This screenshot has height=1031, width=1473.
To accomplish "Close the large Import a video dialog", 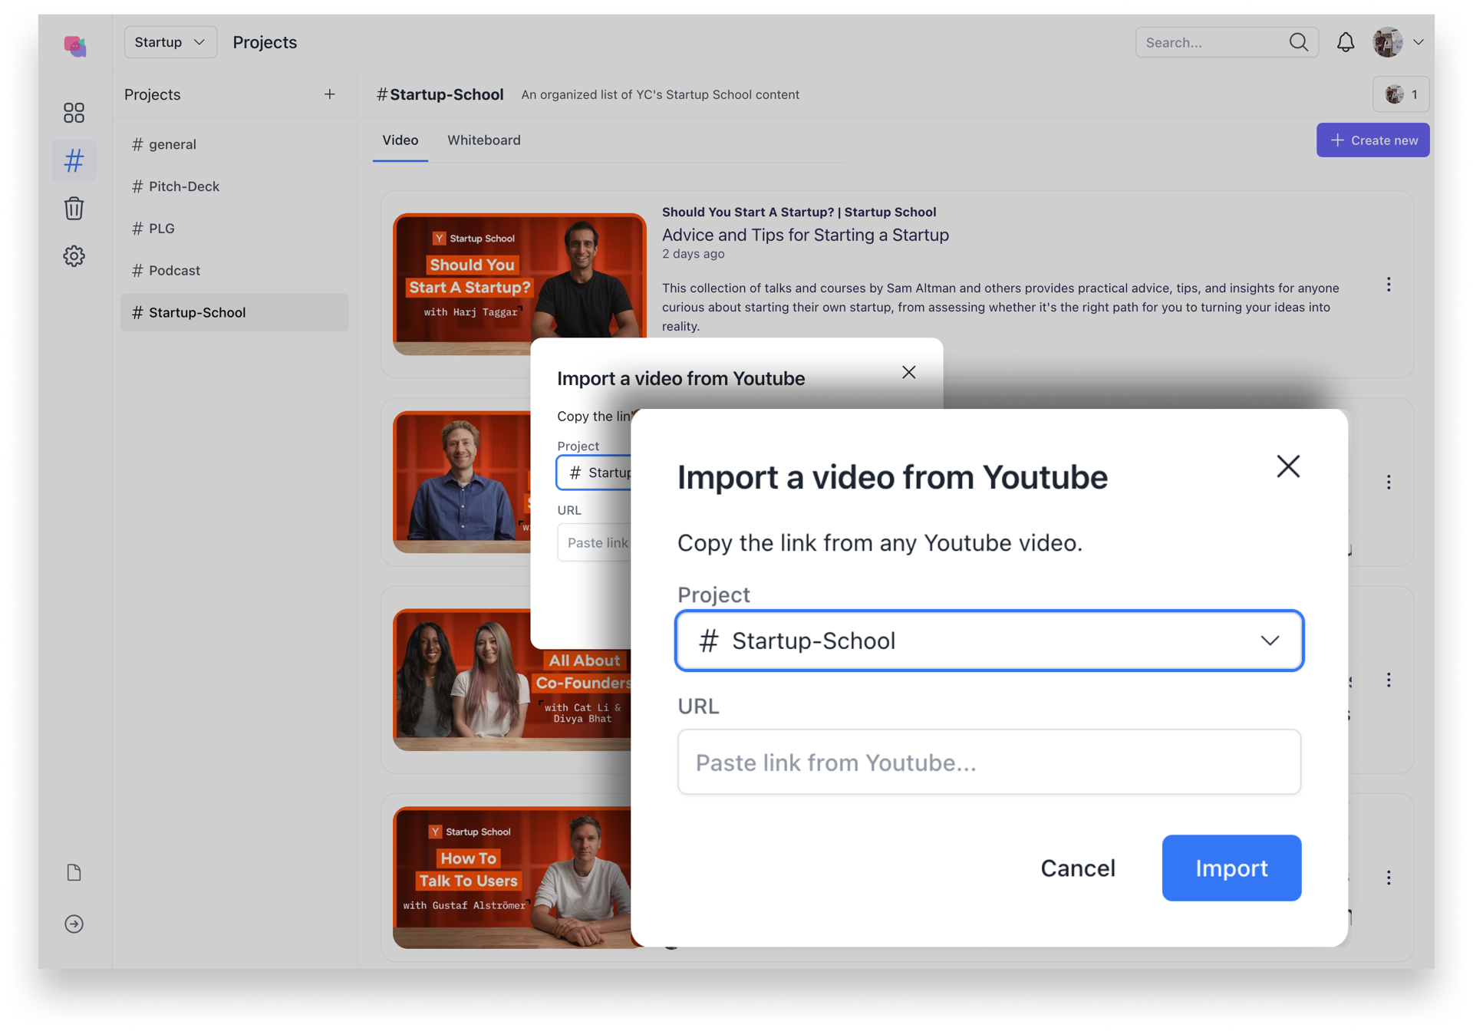I will coord(1288,466).
